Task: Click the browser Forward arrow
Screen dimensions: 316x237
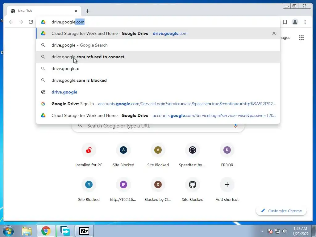Action: coord(21,22)
